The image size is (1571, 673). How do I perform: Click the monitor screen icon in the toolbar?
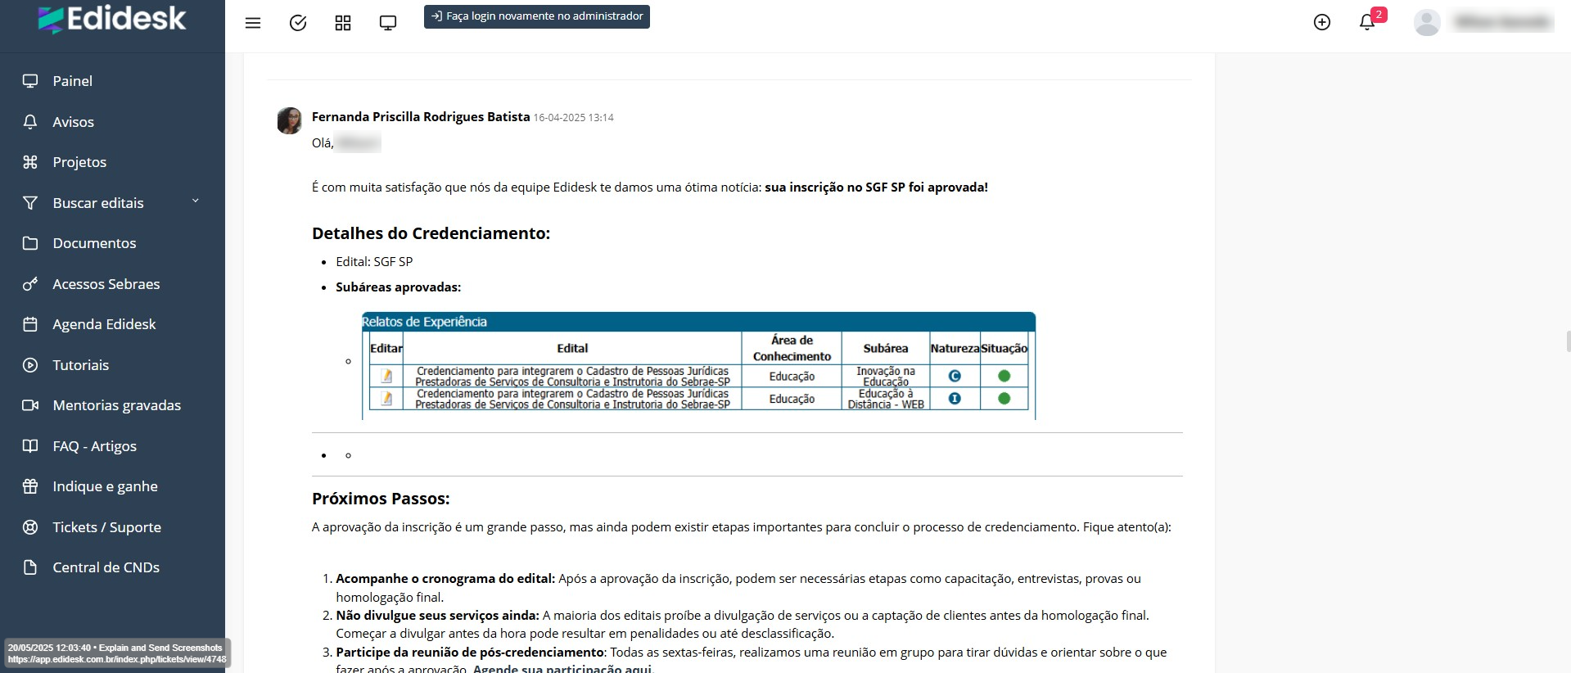[388, 23]
